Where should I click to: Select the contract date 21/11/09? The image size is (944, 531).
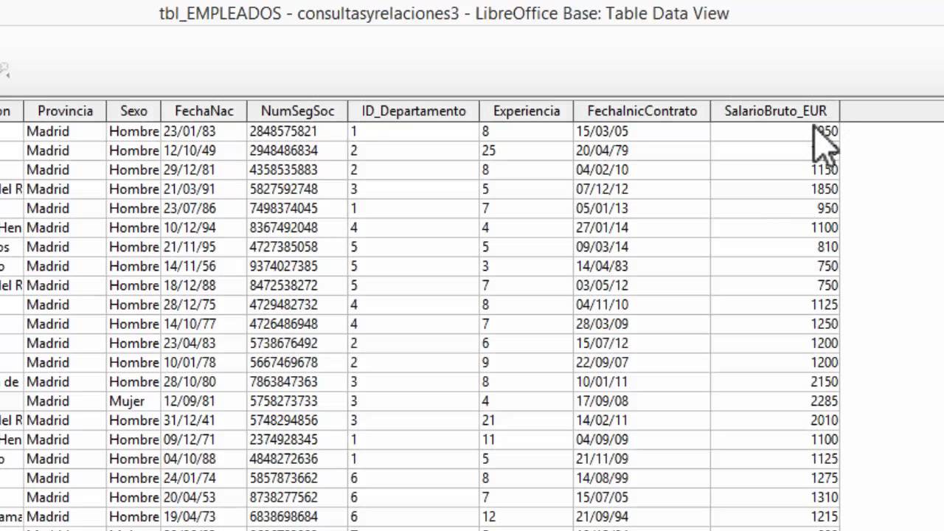point(642,458)
